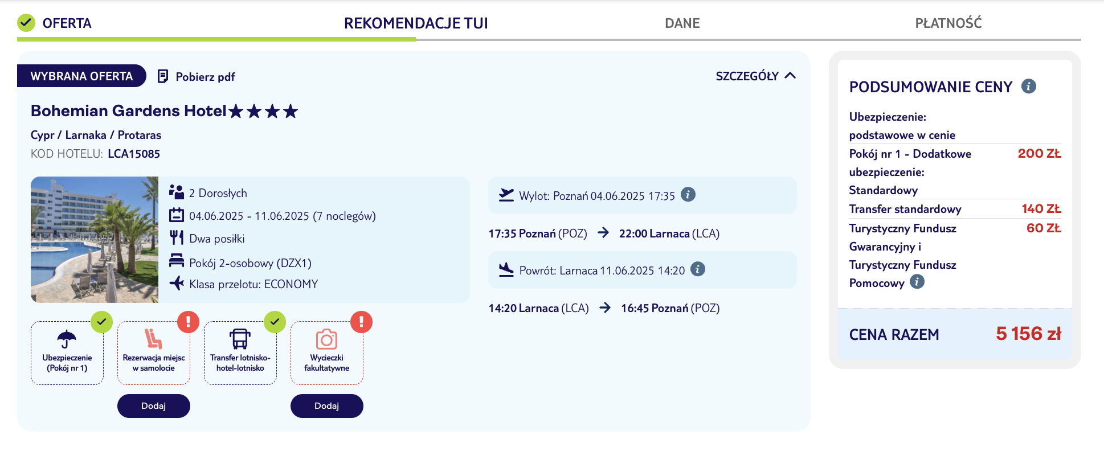Toggle green checkmark on Ubezpieczenie tile
This screenshot has height=451, width=1104.
pos(101,322)
